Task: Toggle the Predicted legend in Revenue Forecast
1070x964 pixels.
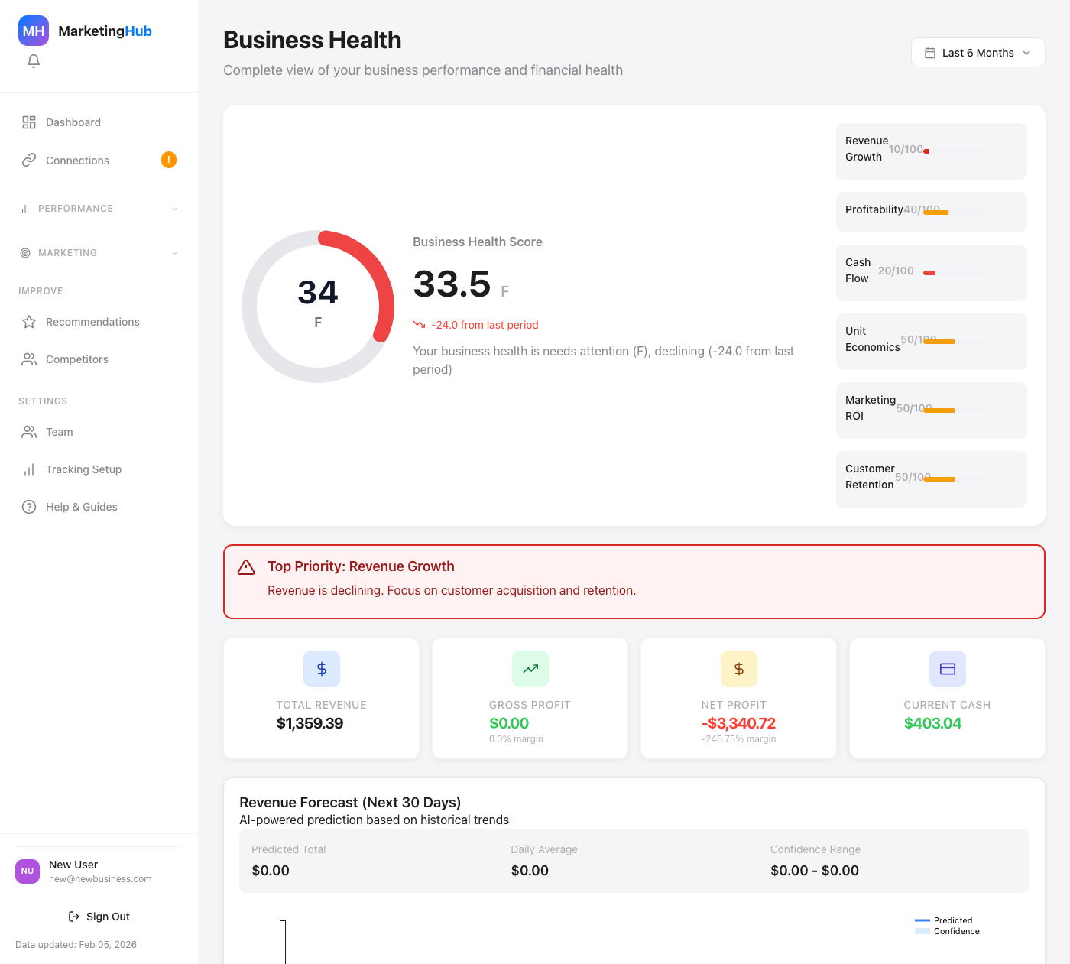Action: coord(953,921)
